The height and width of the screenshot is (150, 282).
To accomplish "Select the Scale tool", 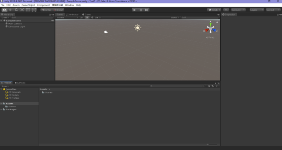I will (22, 10).
